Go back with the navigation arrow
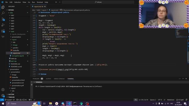Viewport: 189px width, 106px height. click(x=56, y=2)
